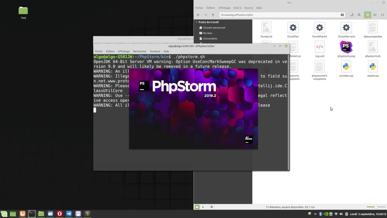Open the terminal Aide menu
387x218 pixels.
pos(166,51)
